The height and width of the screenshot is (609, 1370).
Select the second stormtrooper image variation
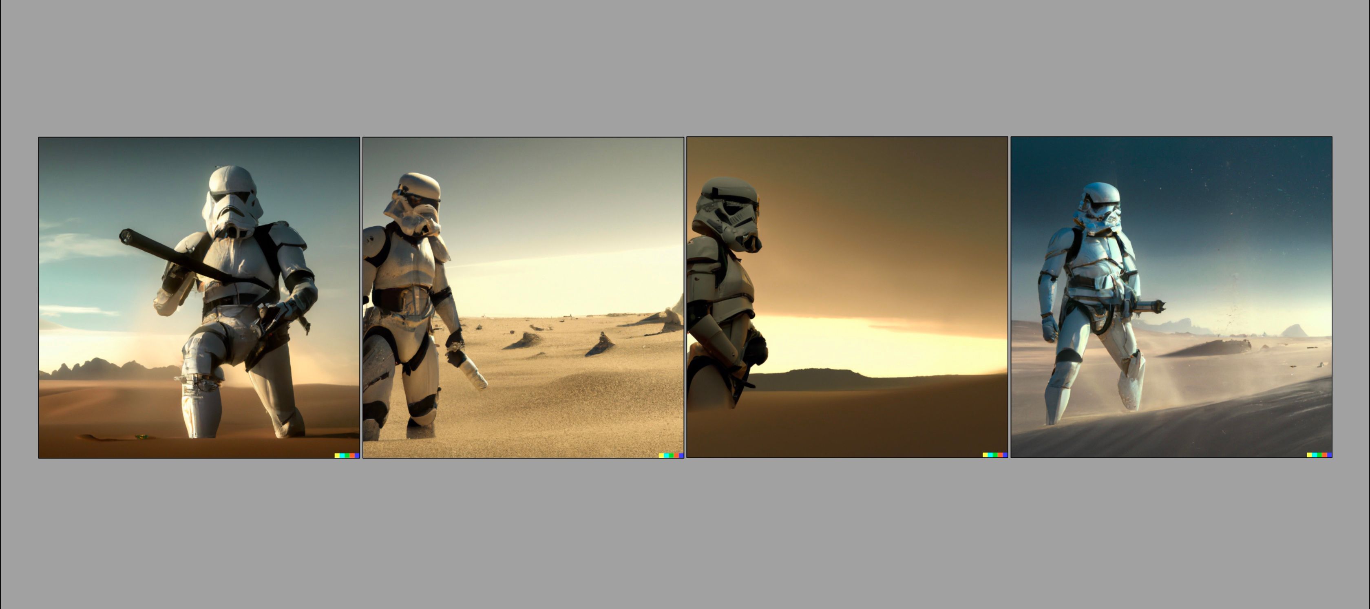(x=523, y=297)
